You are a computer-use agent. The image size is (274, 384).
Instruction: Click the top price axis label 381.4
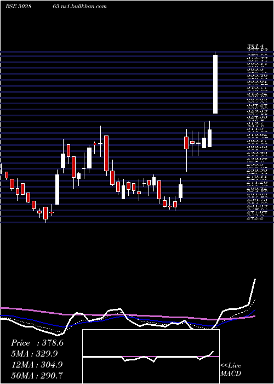point(255,47)
